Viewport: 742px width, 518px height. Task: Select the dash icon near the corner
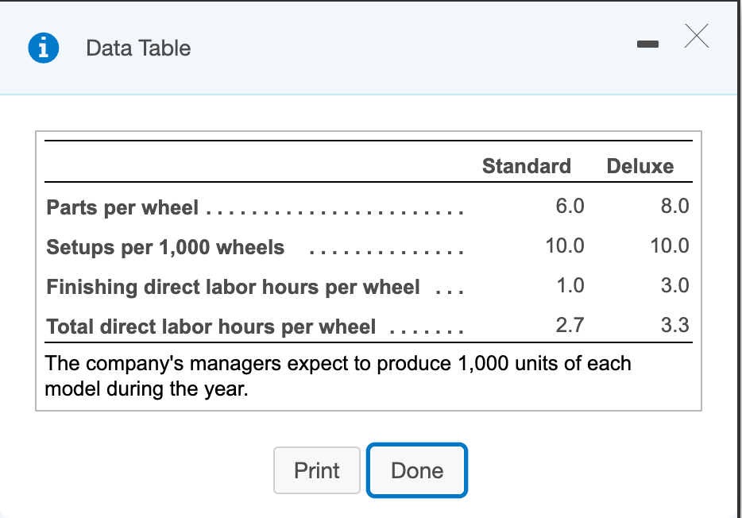[x=648, y=45]
